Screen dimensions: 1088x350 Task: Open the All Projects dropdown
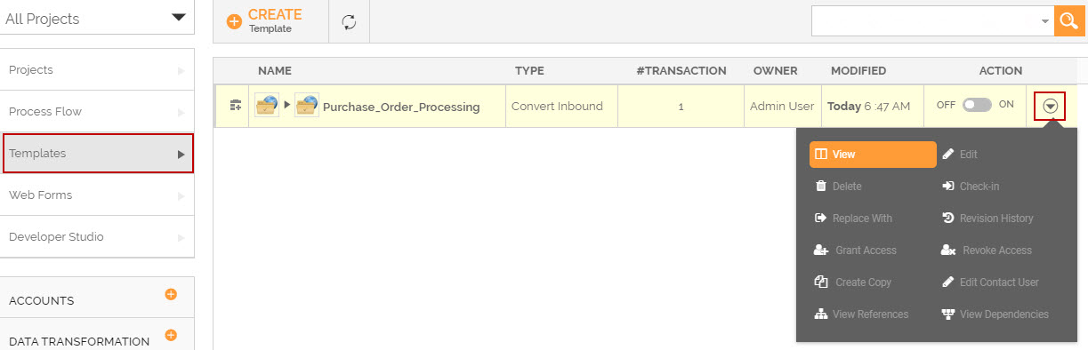tap(97, 19)
